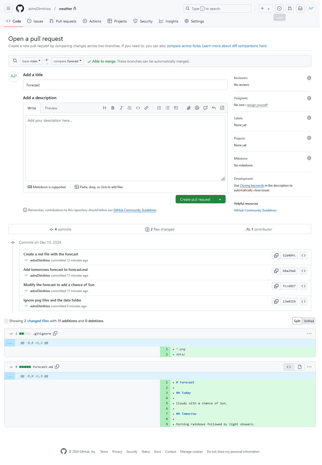Copy full SHA for commit fcce027
The width and height of the screenshot is (322, 465).
tap(276, 286)
